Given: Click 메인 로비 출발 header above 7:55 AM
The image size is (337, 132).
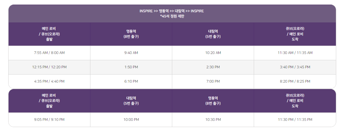Looking at the screenshot, I should click(49, 34).
